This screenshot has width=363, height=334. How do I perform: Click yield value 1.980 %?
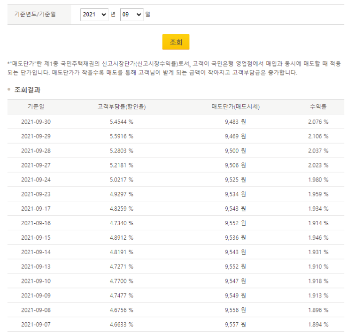(x=318, y=180)
